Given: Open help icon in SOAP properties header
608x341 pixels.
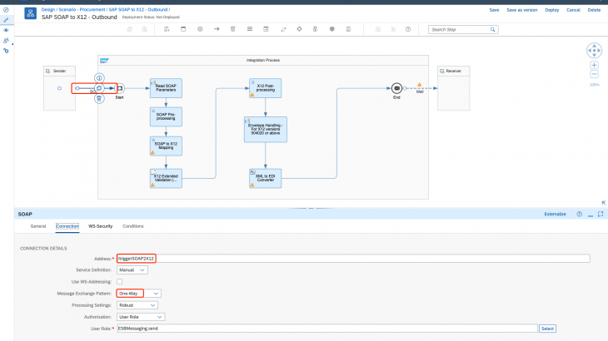Looking at the screenshot, I should [x=580, y=214].
